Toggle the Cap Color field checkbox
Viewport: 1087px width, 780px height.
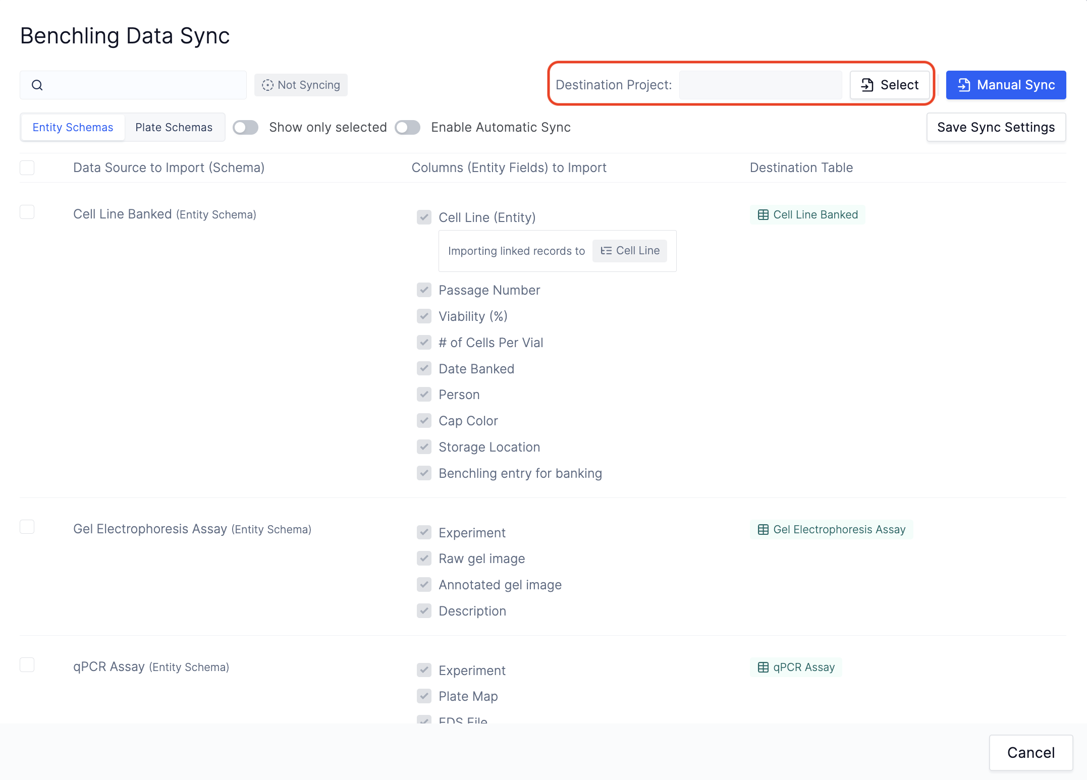[x=424, y=421]
